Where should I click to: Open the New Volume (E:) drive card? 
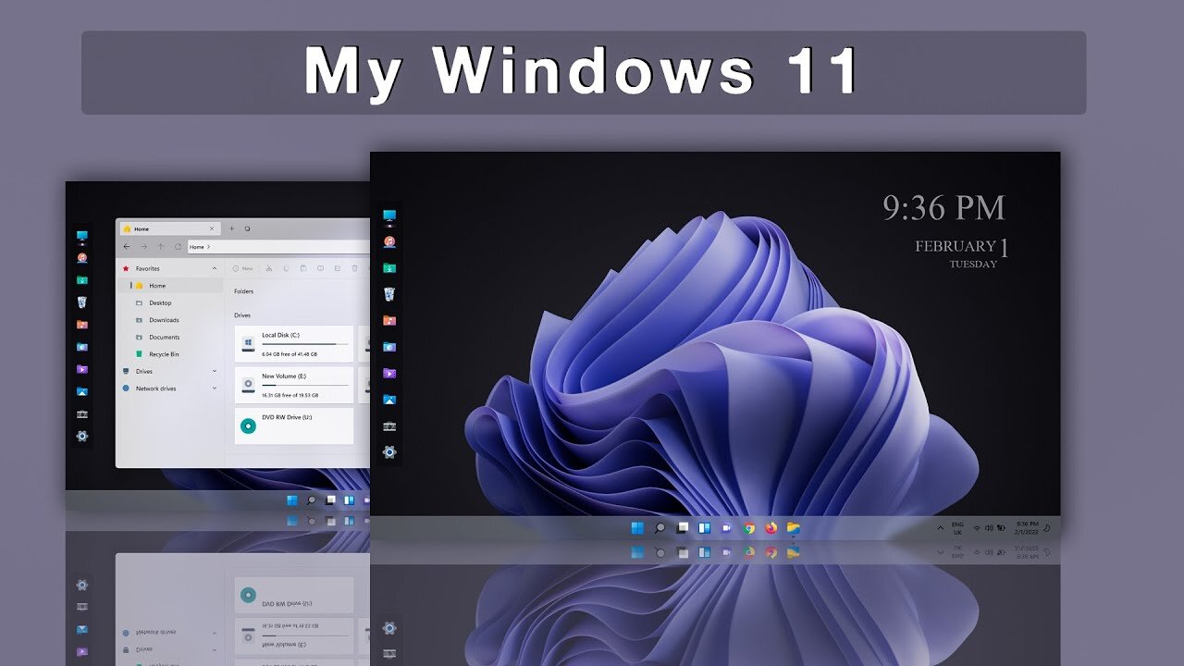click(294, 385)
